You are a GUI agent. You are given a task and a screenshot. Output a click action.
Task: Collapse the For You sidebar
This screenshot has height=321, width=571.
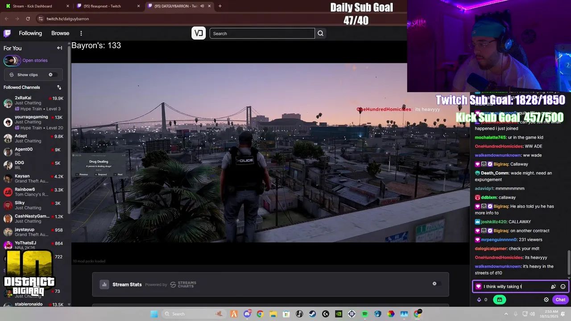point(59,48)
